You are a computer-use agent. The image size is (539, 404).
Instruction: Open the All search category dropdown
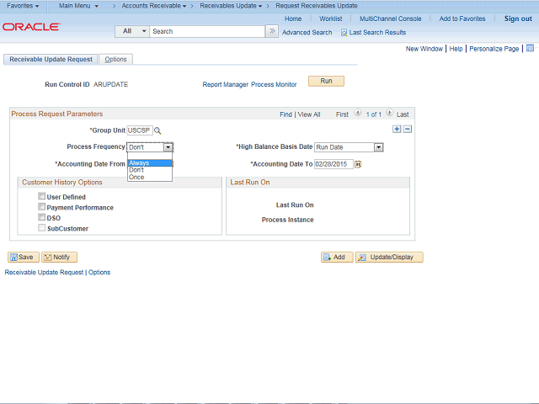(x=132, y=31)
